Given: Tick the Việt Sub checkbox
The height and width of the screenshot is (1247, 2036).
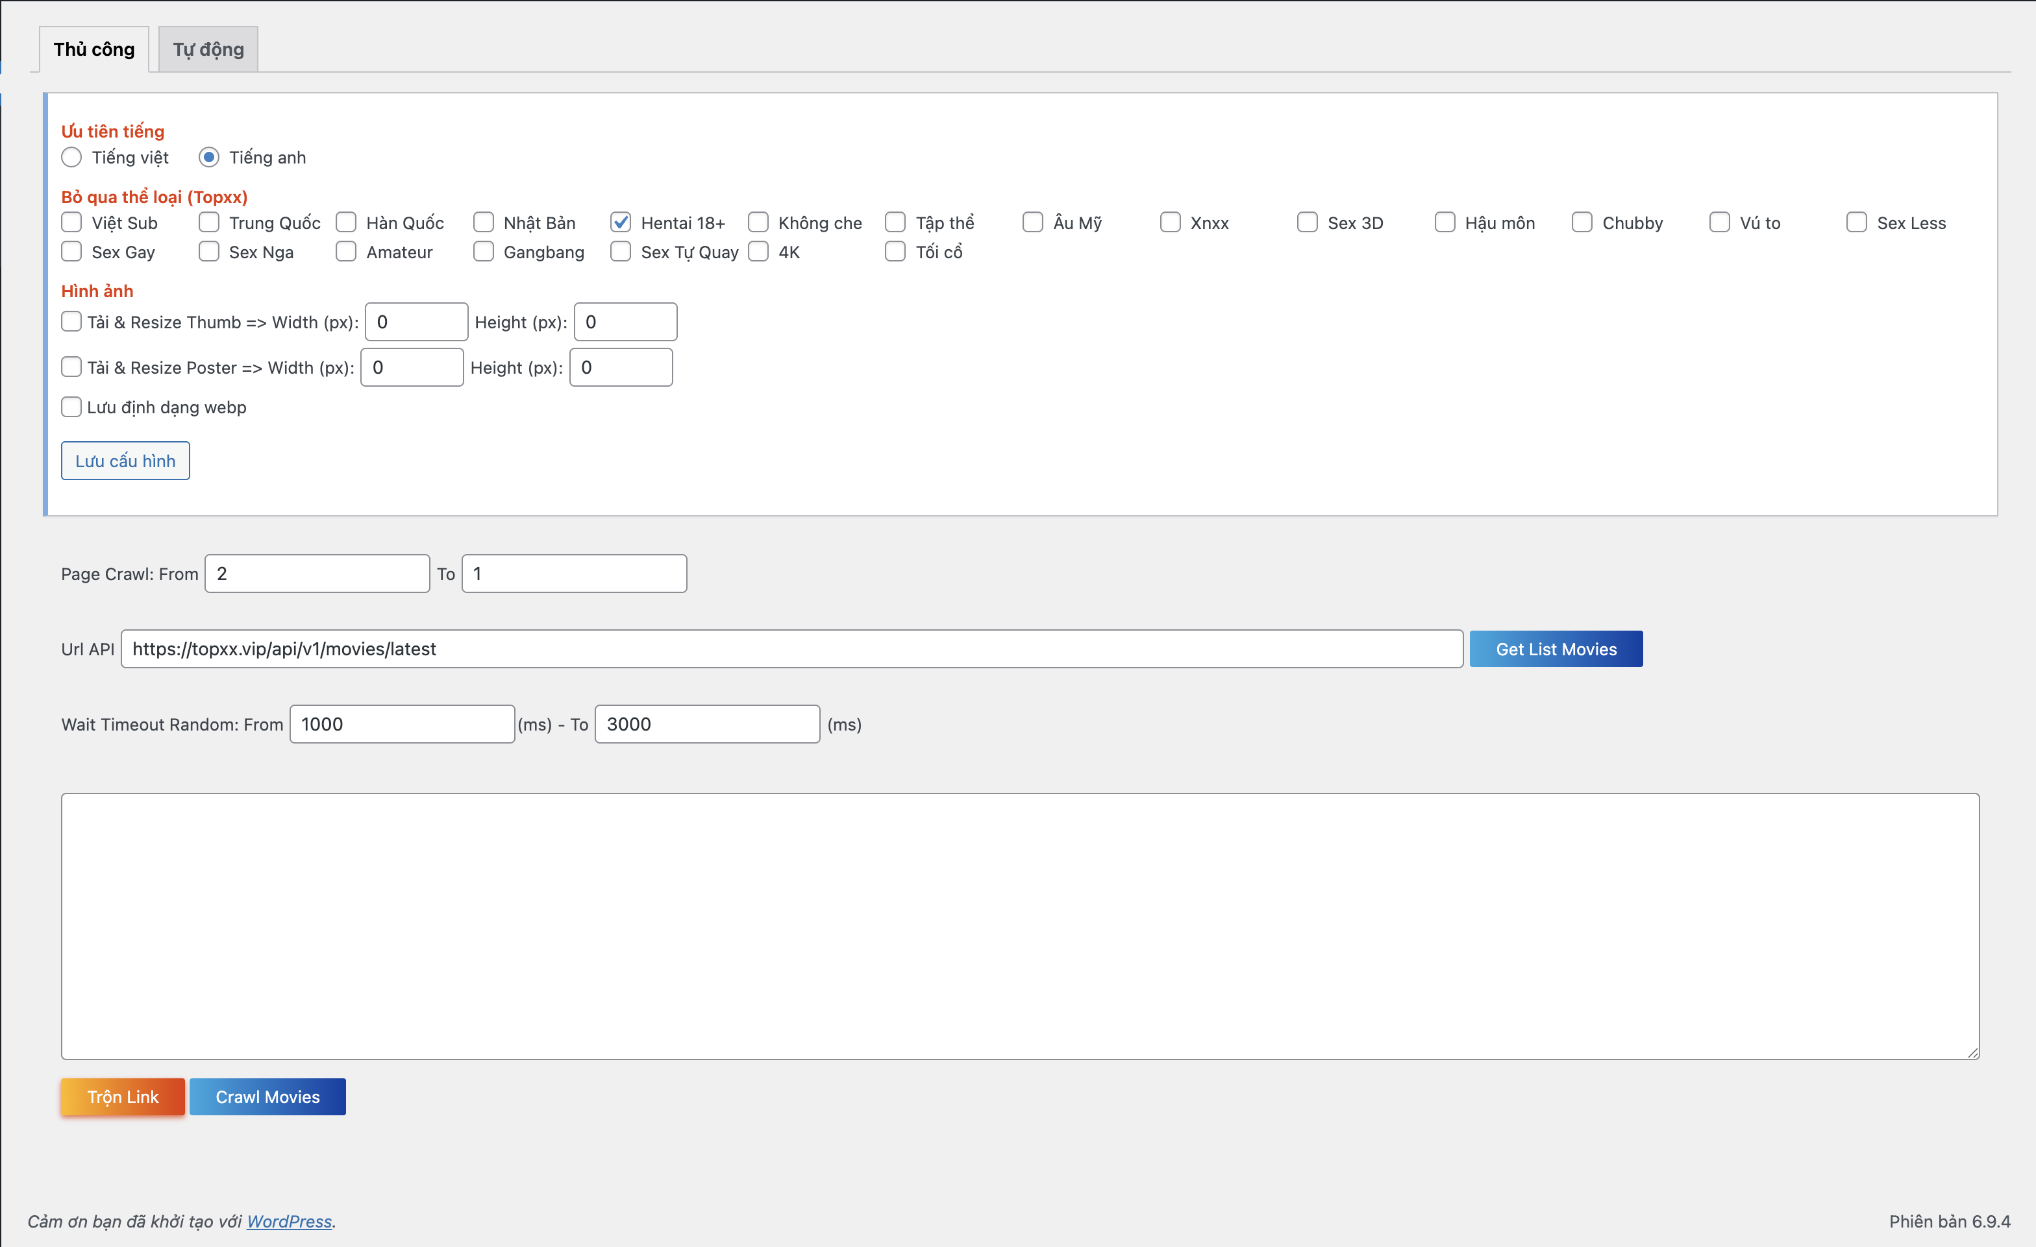Looking at the screenshot, I should coord(72,222).
